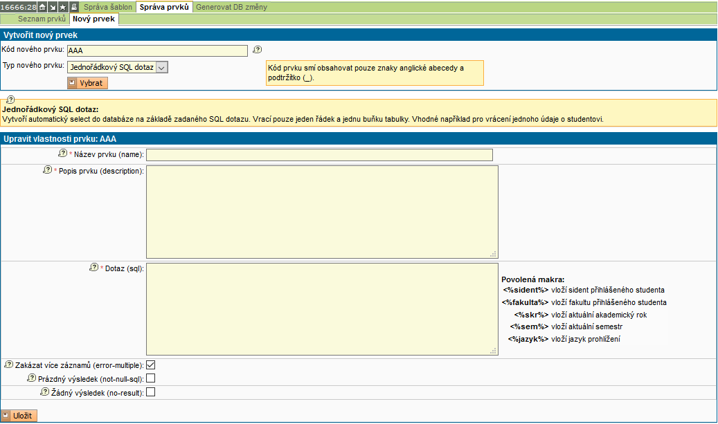Image resolution: width=718 pixels, height=424 pixels.
Task: Click help icon above Jednořádkový SQL dotaz description
Action: (x=10, y=100)
